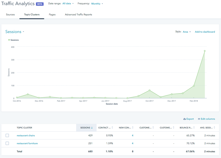Click the total 67.06% bounce rate
221x158 pixels.
190,151
